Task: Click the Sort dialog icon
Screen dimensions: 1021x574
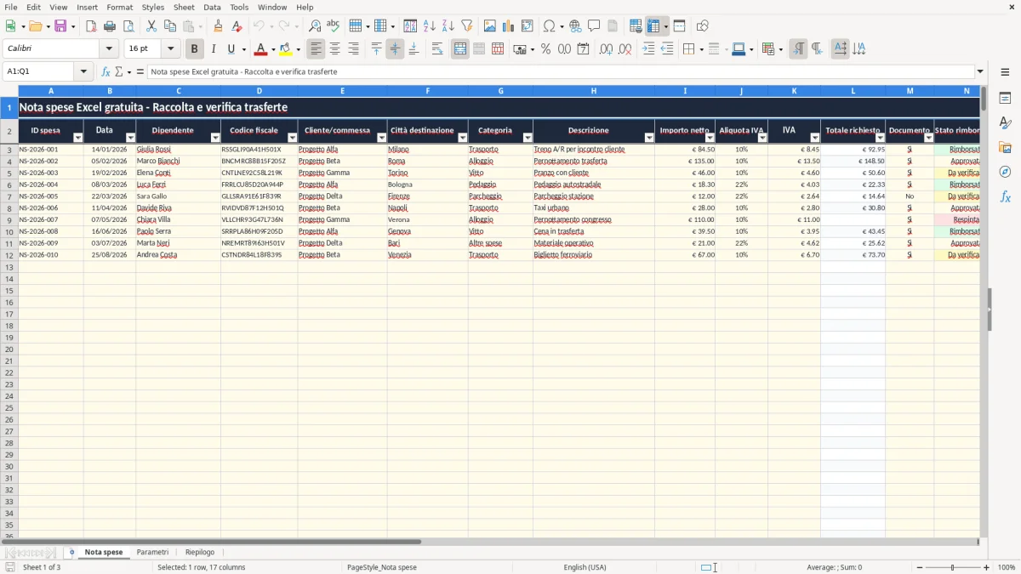Action: coord(411,26)
